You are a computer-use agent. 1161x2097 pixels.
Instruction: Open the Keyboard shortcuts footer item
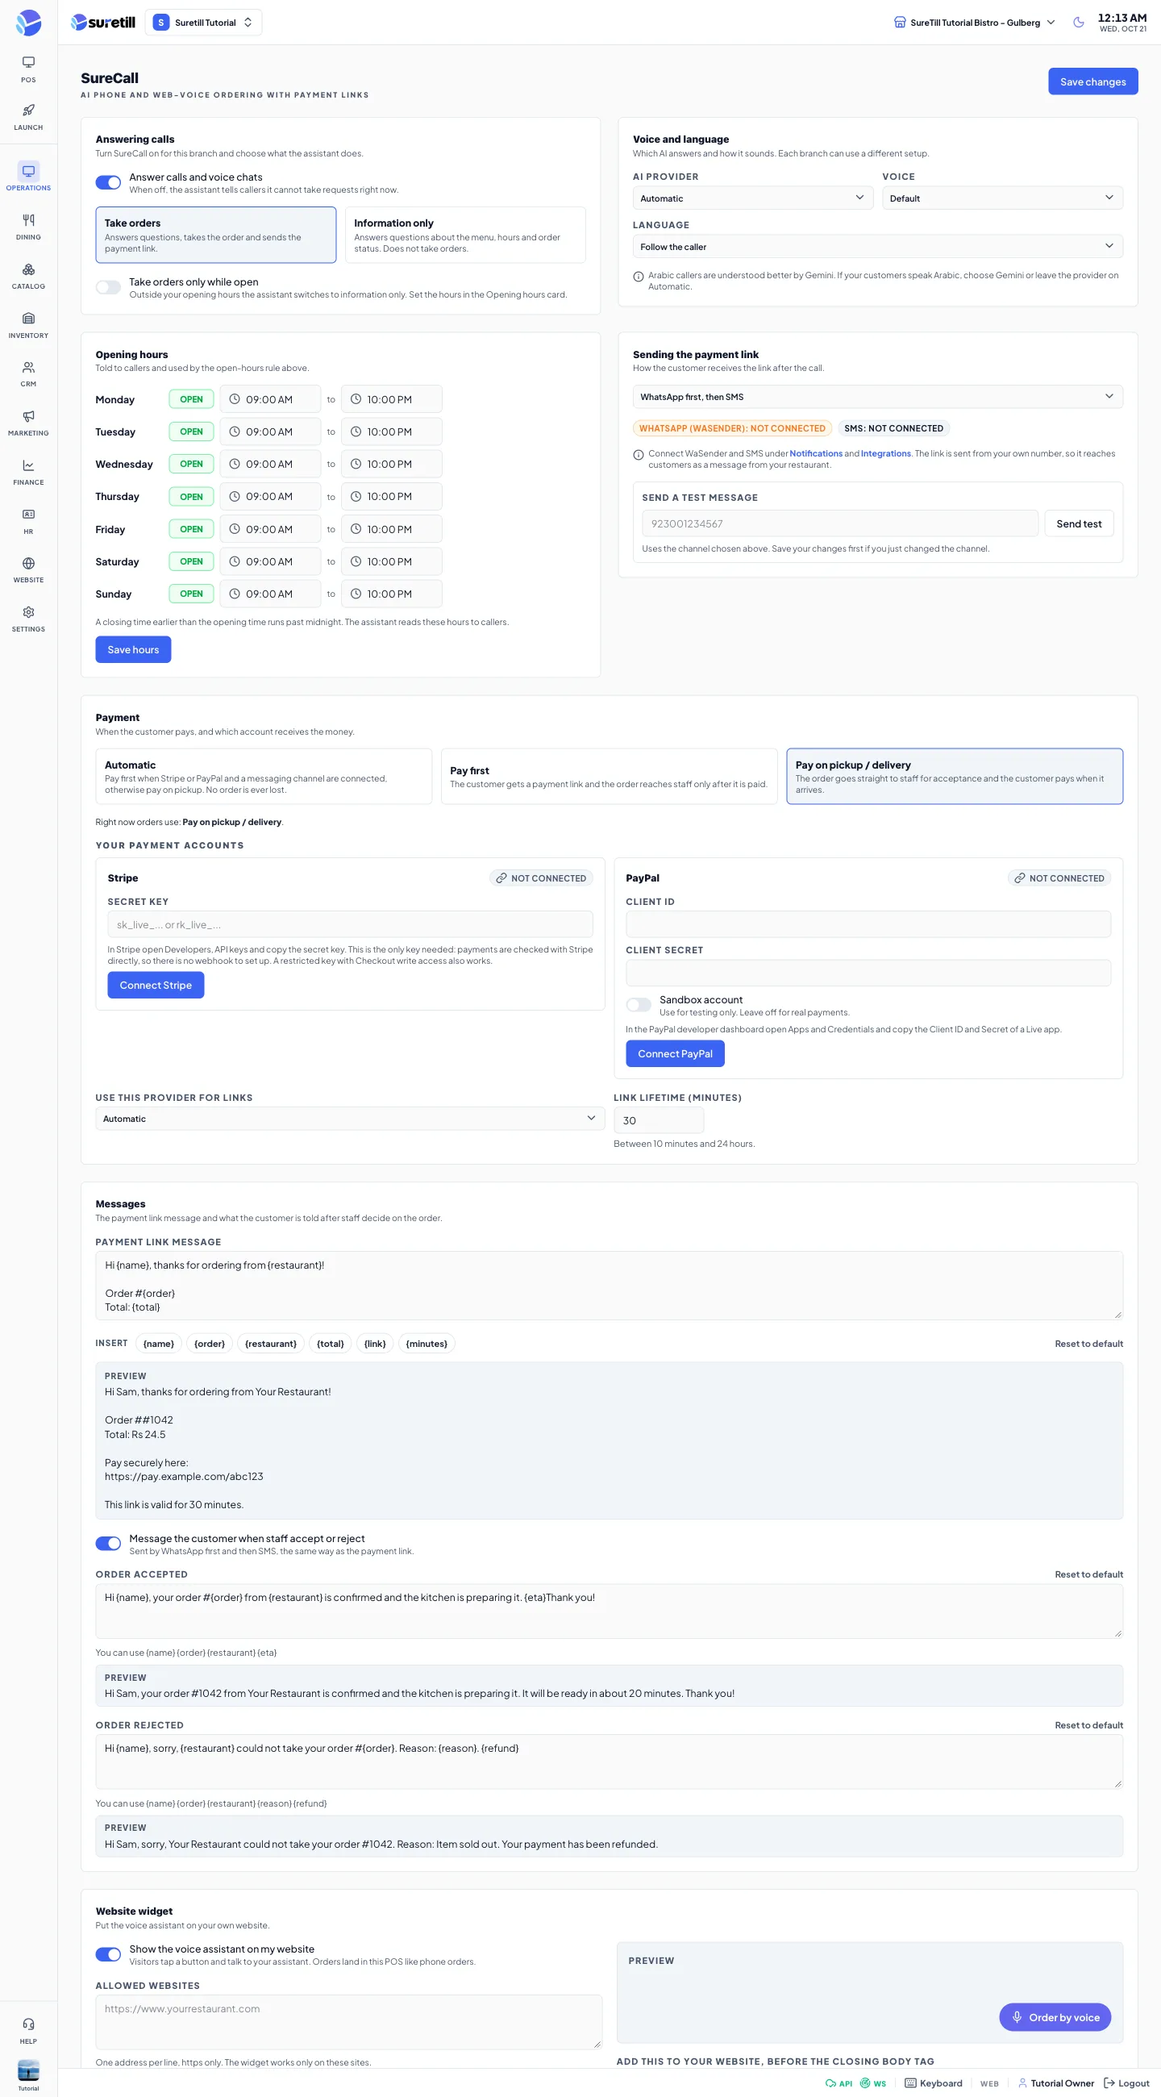tap(933, 2082)
